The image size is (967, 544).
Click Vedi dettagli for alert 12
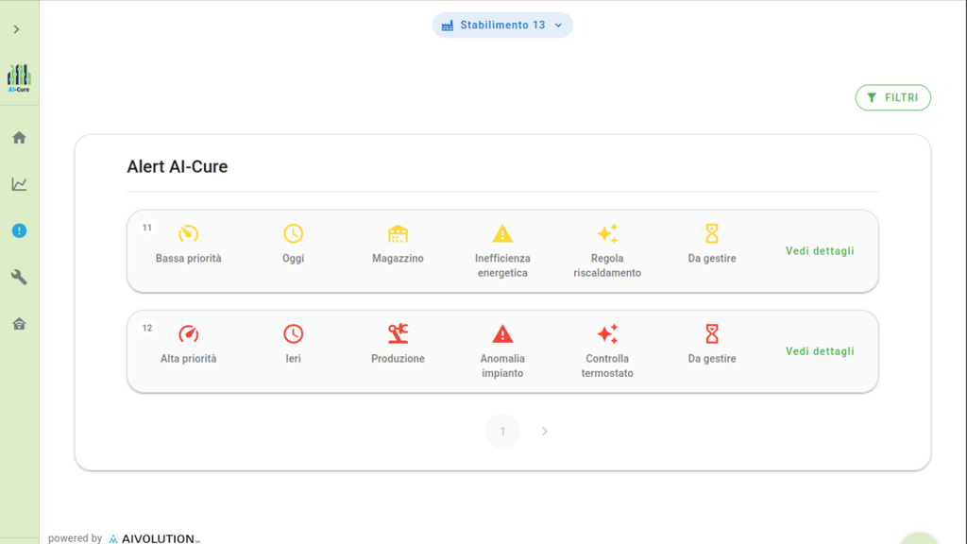[820, 351]
